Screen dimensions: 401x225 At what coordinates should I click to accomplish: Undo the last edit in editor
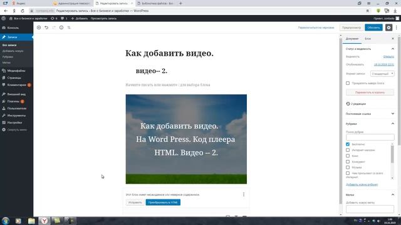point(46,27)
